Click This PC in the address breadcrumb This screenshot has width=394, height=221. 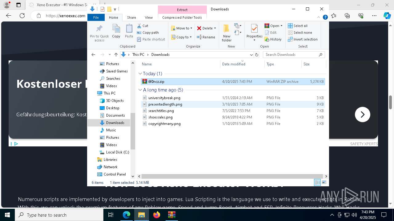[138, 55]
